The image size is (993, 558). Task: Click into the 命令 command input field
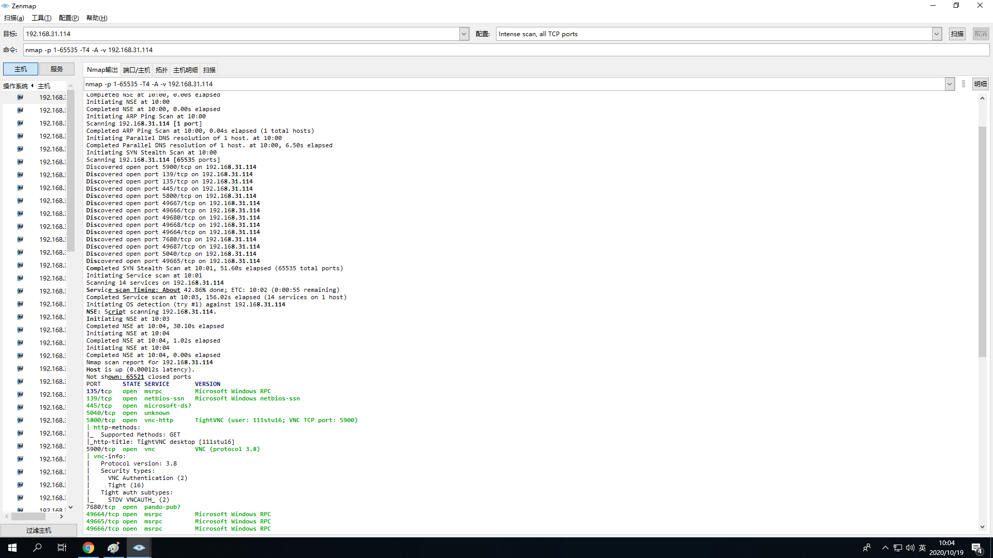point(506,50)
